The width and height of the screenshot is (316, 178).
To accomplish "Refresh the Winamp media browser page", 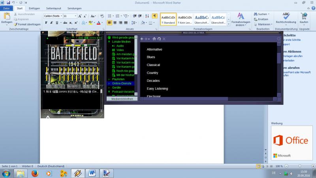I will click(159, 39).
